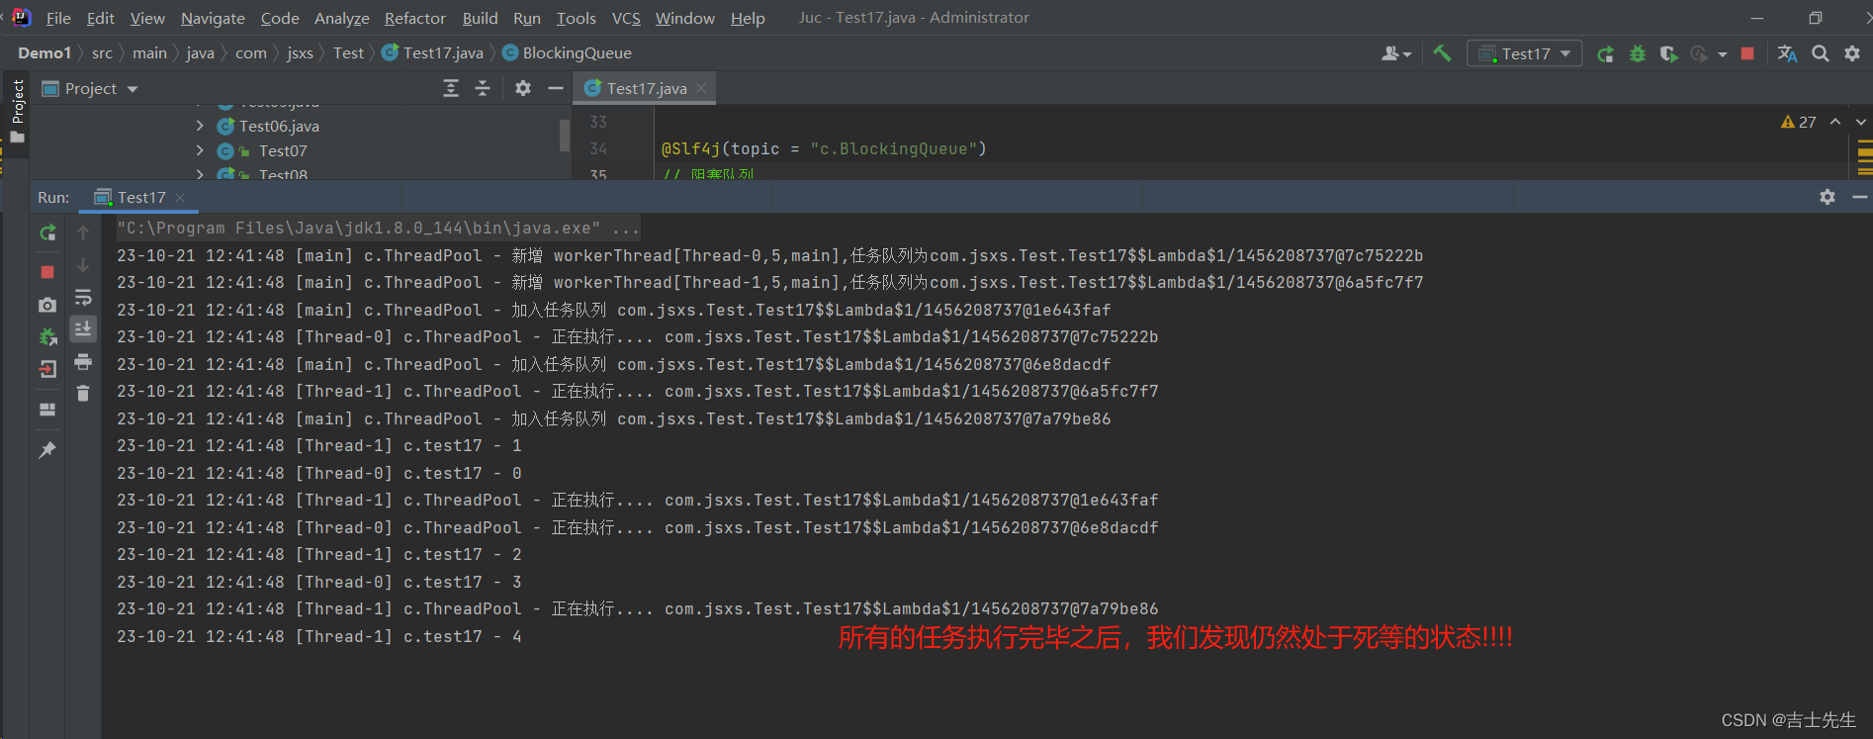Hide the Project panel minus icon

pyautogui.click(x=556, y=88)
